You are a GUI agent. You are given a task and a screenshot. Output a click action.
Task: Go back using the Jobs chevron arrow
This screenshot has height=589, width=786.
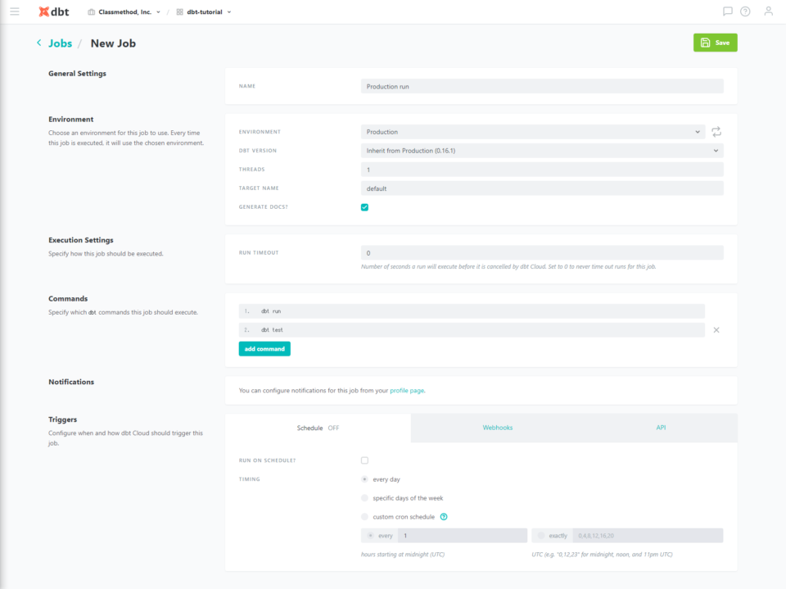click(39, 43)
